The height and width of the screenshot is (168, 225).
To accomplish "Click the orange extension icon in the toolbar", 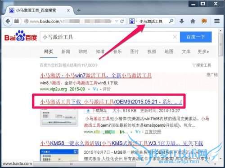I will (204, 21).
